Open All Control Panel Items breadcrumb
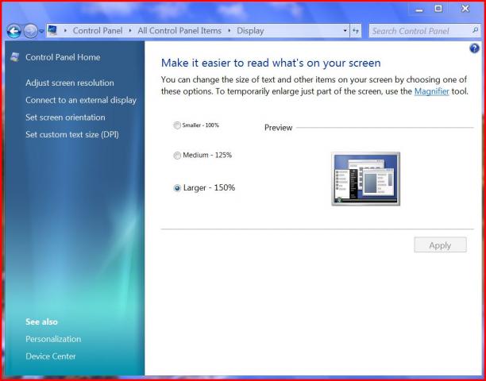 (179, 31)
